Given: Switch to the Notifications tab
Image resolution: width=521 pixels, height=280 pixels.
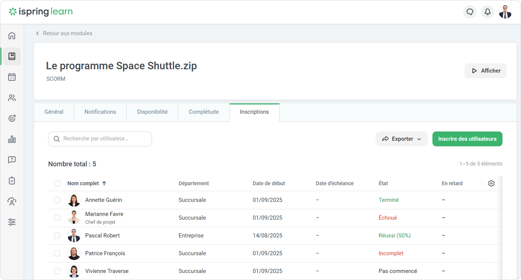Looking at the screenshot, I should pyautogui.click(x=100, y=112).
